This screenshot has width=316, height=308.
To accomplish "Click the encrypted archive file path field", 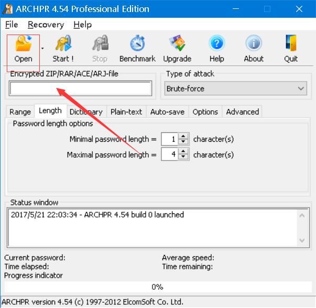I will tap(80, 88).
